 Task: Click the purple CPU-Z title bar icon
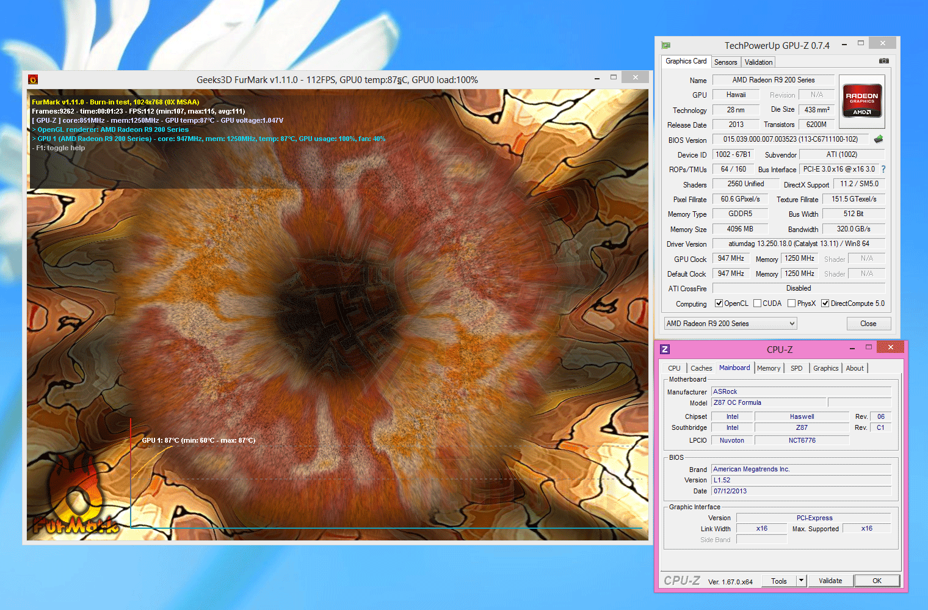pos(665,349)
